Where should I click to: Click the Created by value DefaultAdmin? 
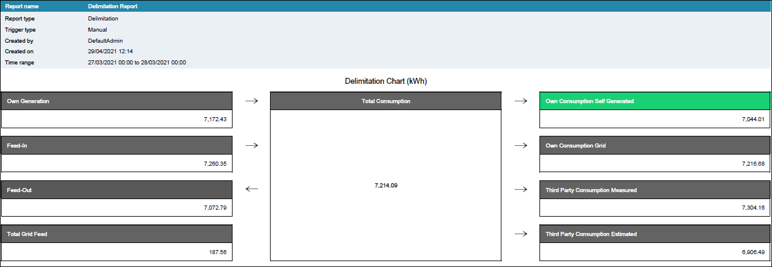(105, 41)
